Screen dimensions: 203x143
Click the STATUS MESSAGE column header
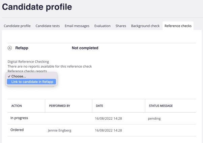pos(161,106)
